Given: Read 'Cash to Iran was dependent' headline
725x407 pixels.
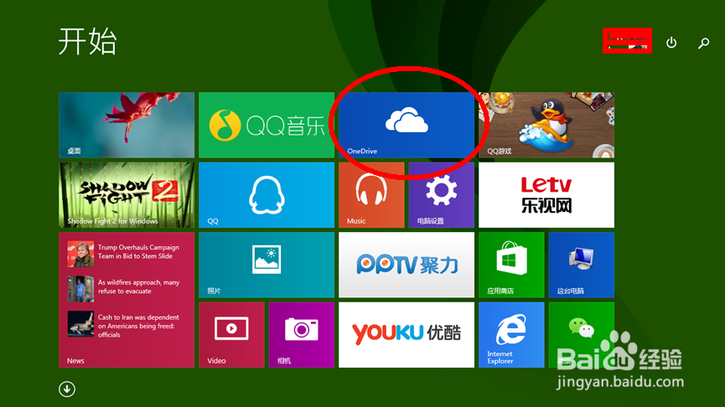Looking at the screenshot, I should [138, 326].
